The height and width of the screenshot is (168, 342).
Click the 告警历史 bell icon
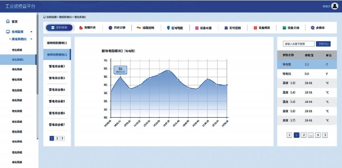81,28
